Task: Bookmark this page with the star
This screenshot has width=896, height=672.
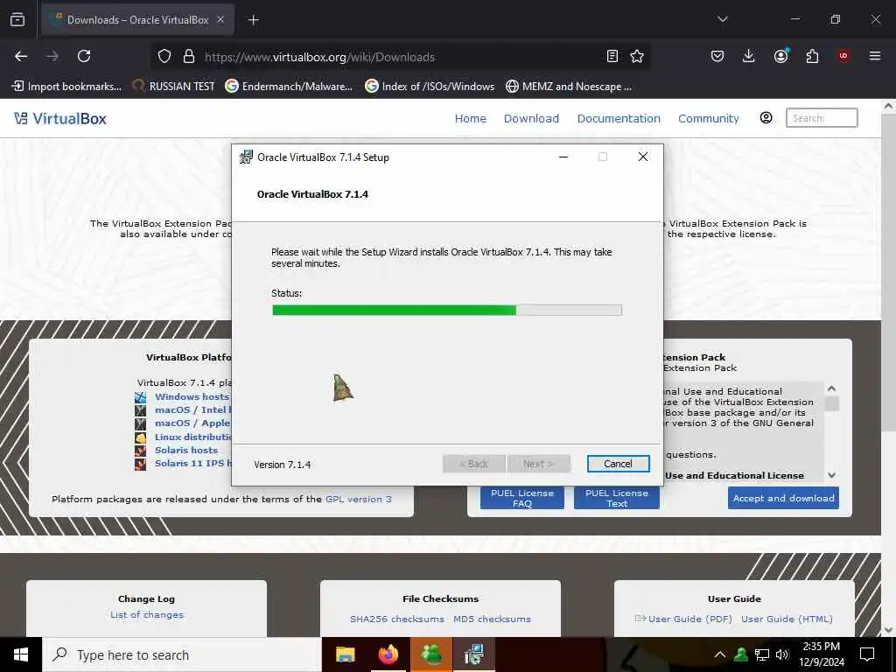Action: pyautogui.click(x=637, y=56)
